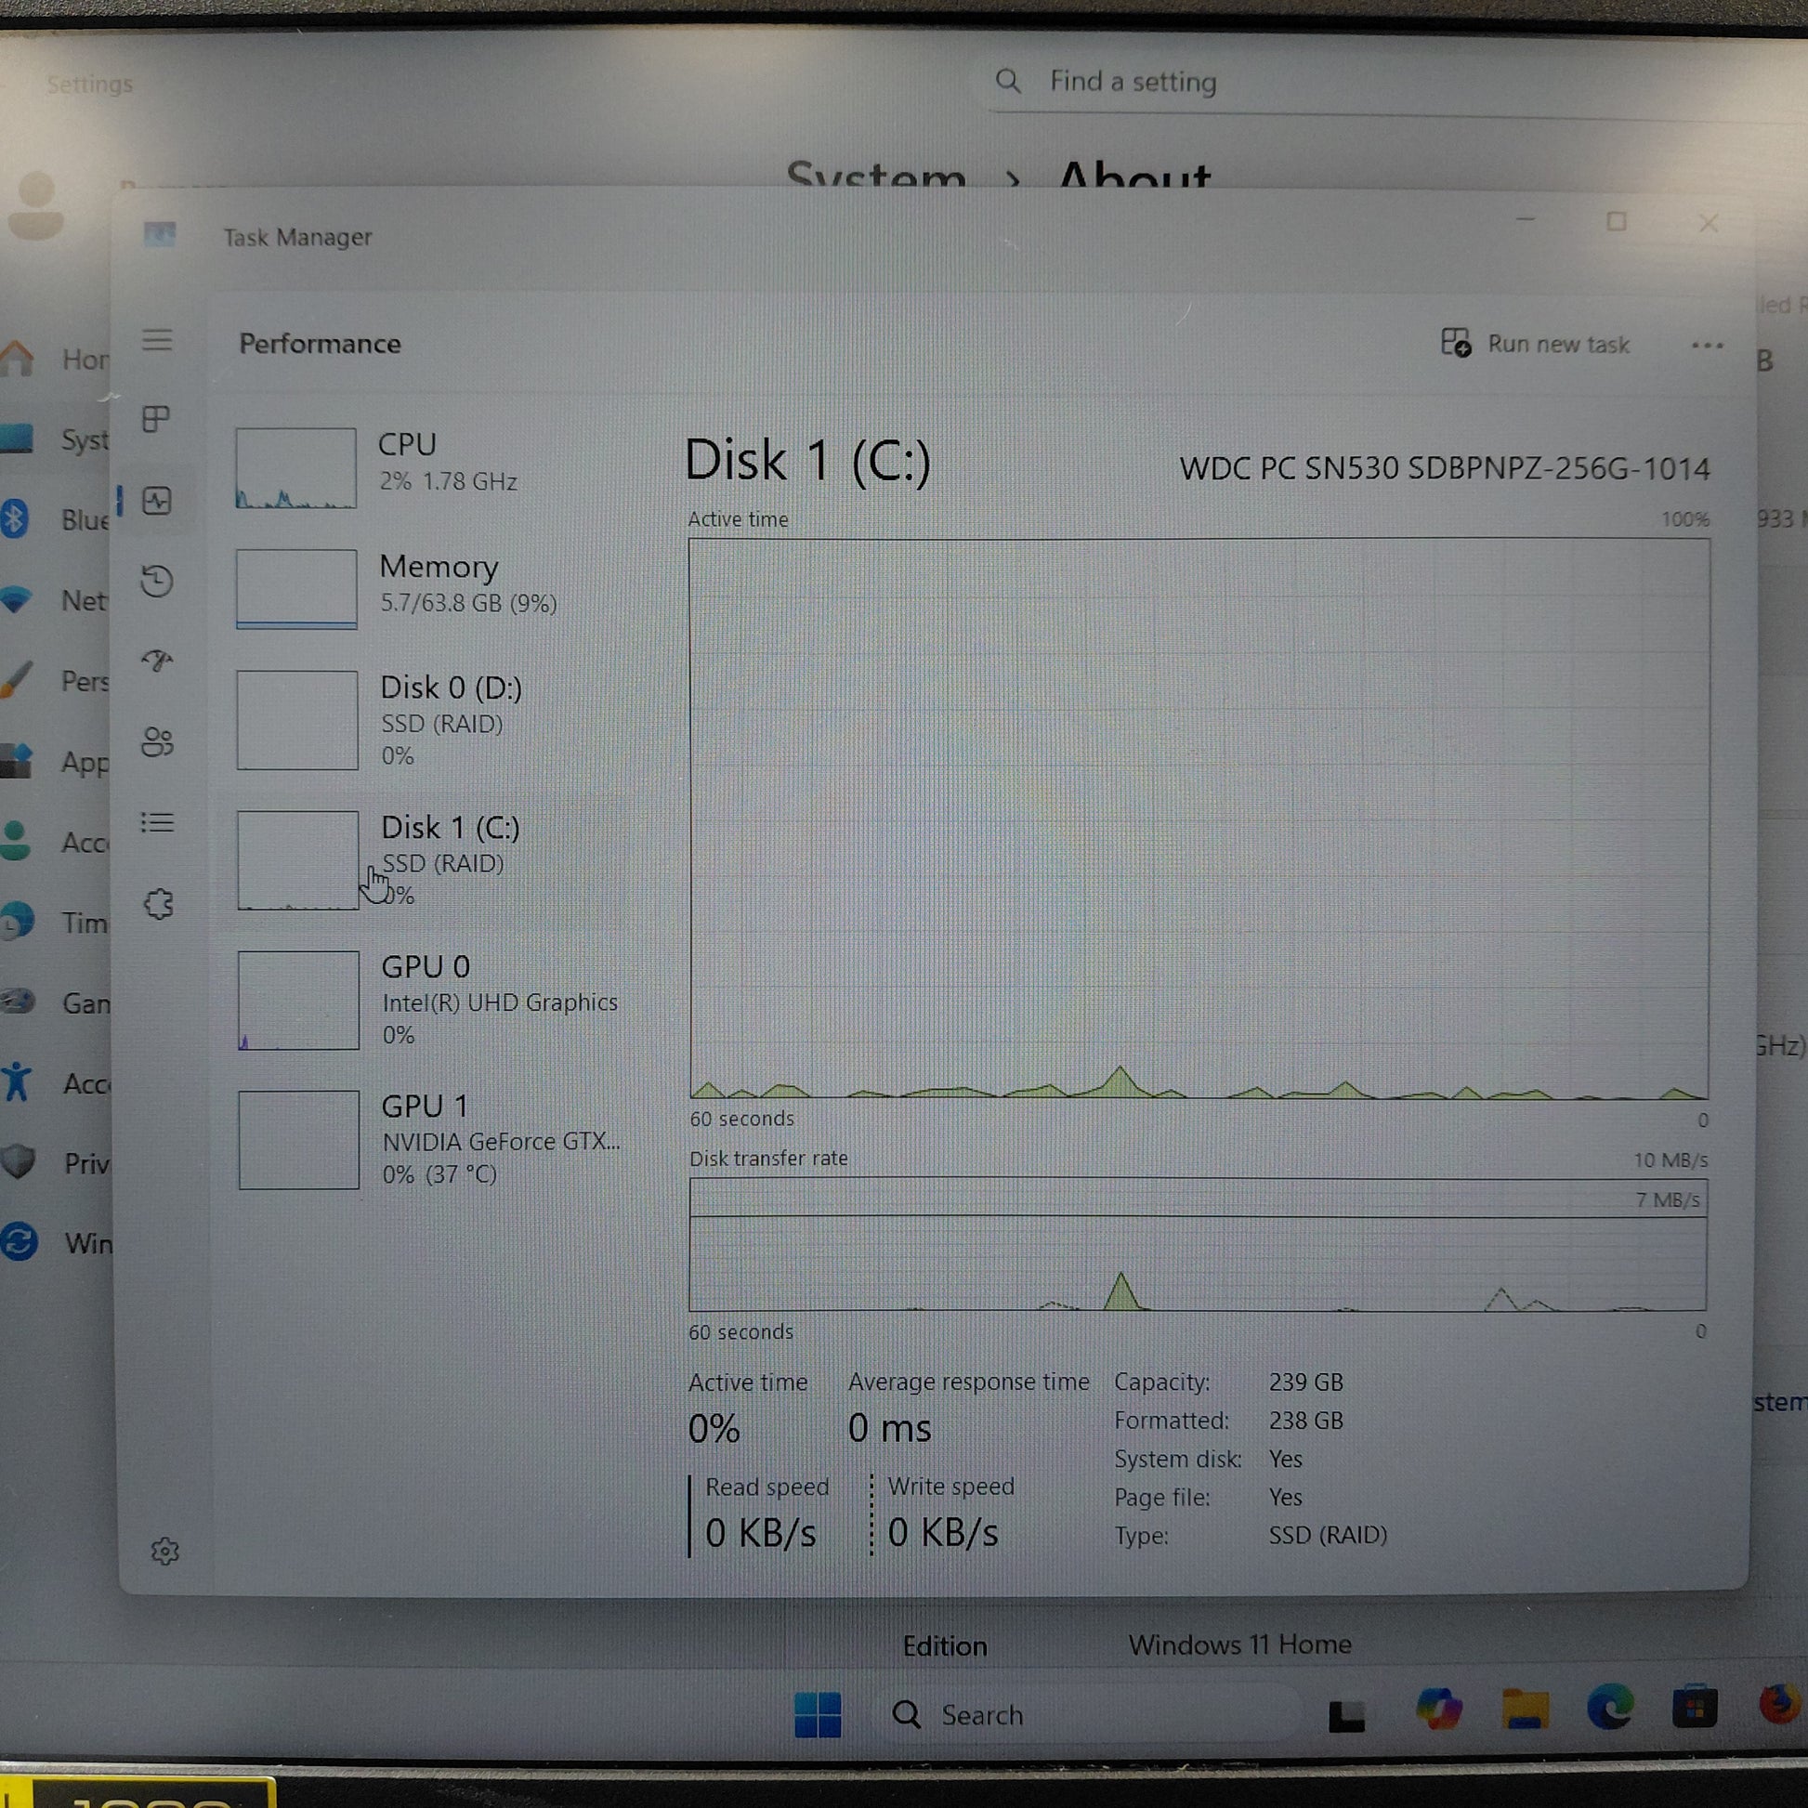
Task: Open Task Manager settings gear icon
Action: click(x=164, y=1551)
